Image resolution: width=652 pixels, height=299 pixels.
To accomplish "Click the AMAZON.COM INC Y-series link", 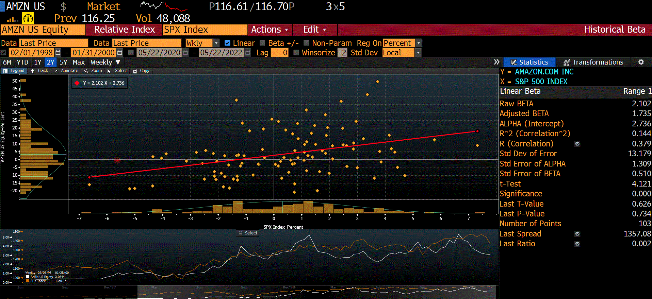I will (x=544, y=72).
